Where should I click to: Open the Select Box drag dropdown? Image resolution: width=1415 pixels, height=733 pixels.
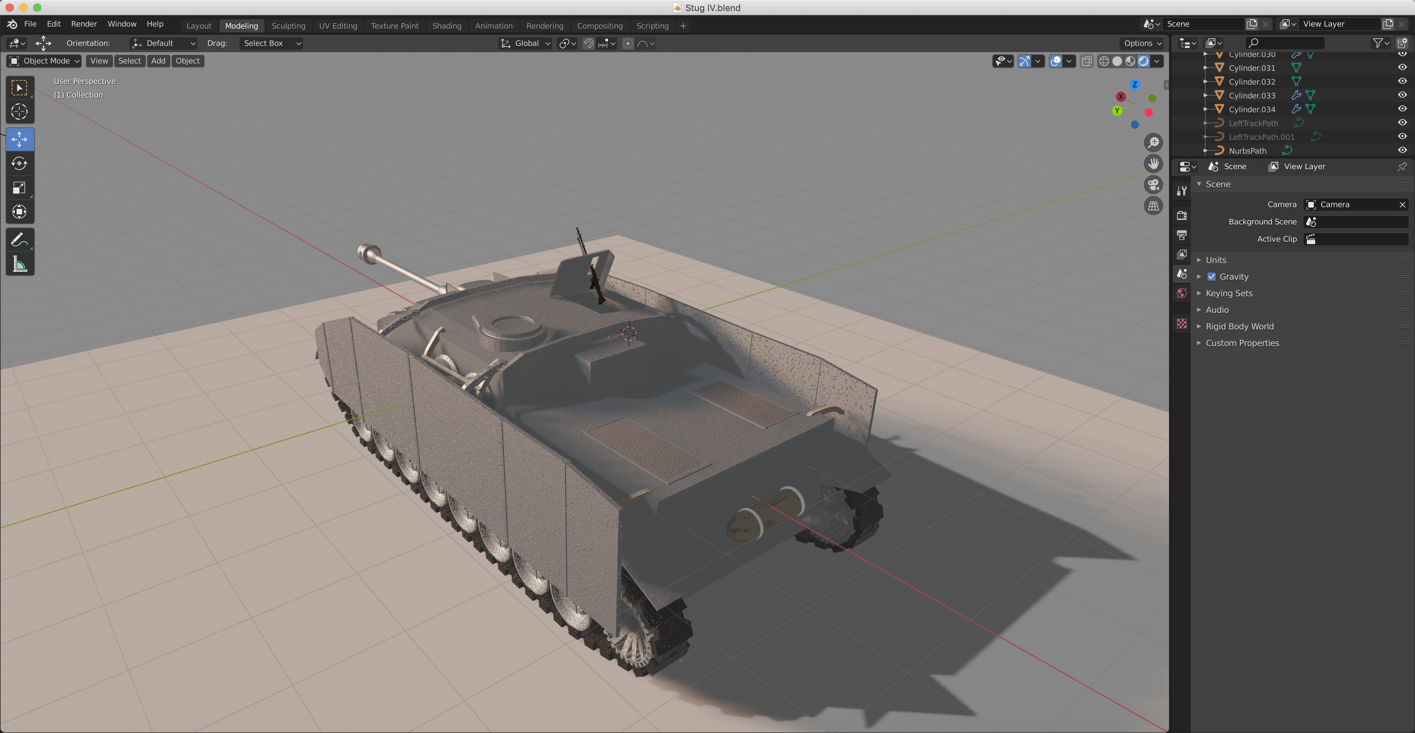point(271,44)
